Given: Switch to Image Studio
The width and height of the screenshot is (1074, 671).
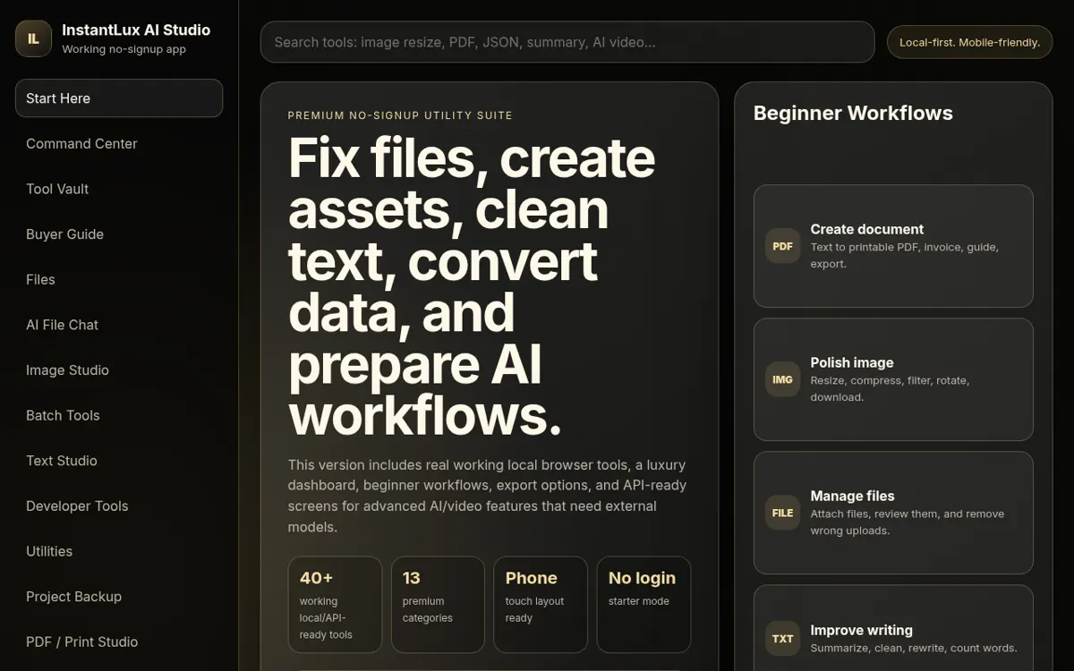Looking at the screenshot, I should pyautogui.click(x=119, y=370).
